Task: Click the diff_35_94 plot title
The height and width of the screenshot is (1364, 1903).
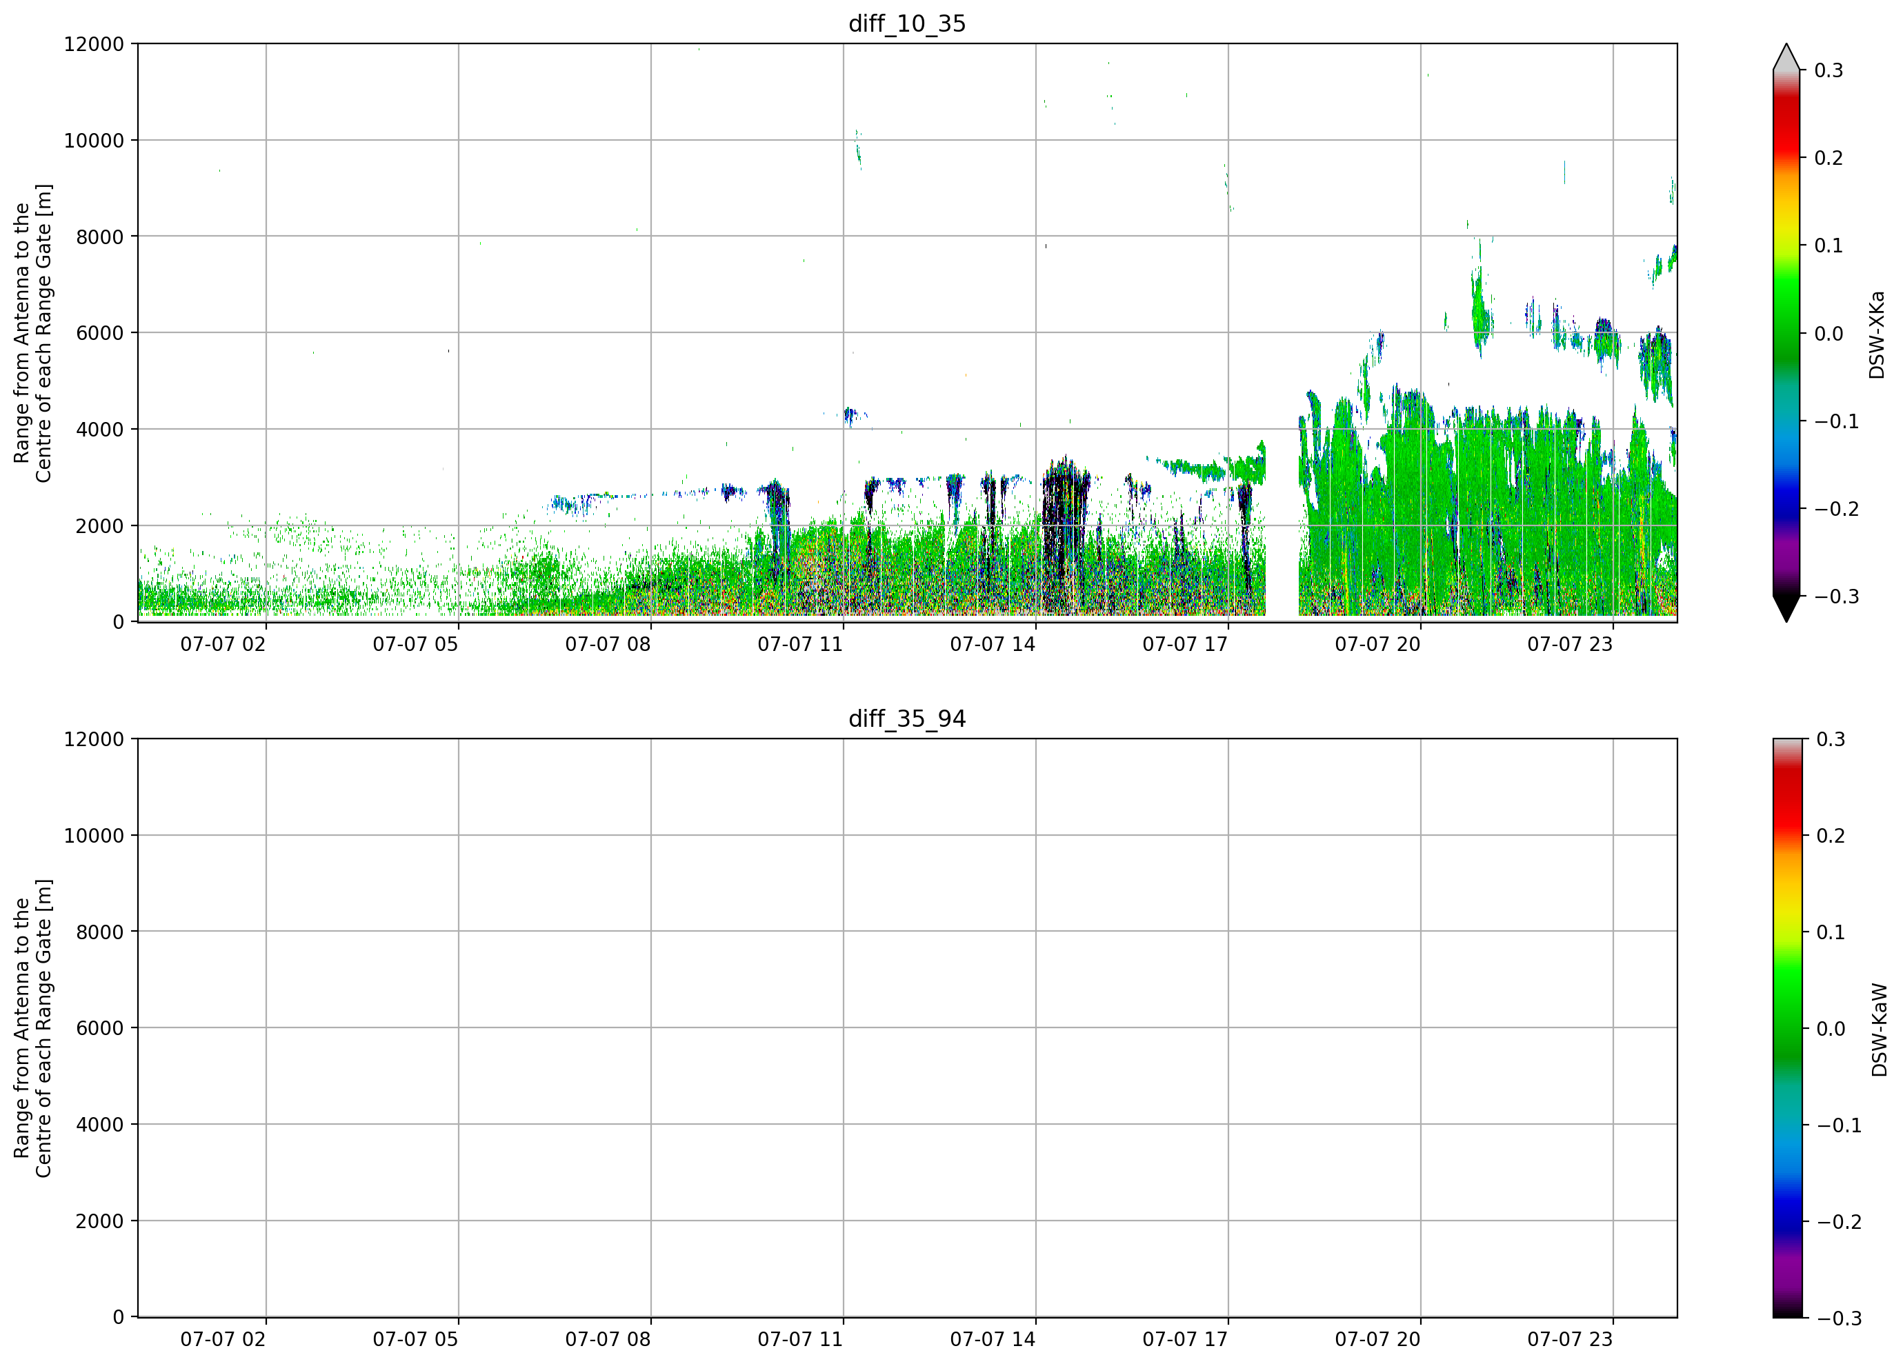Action: point(907,719)
